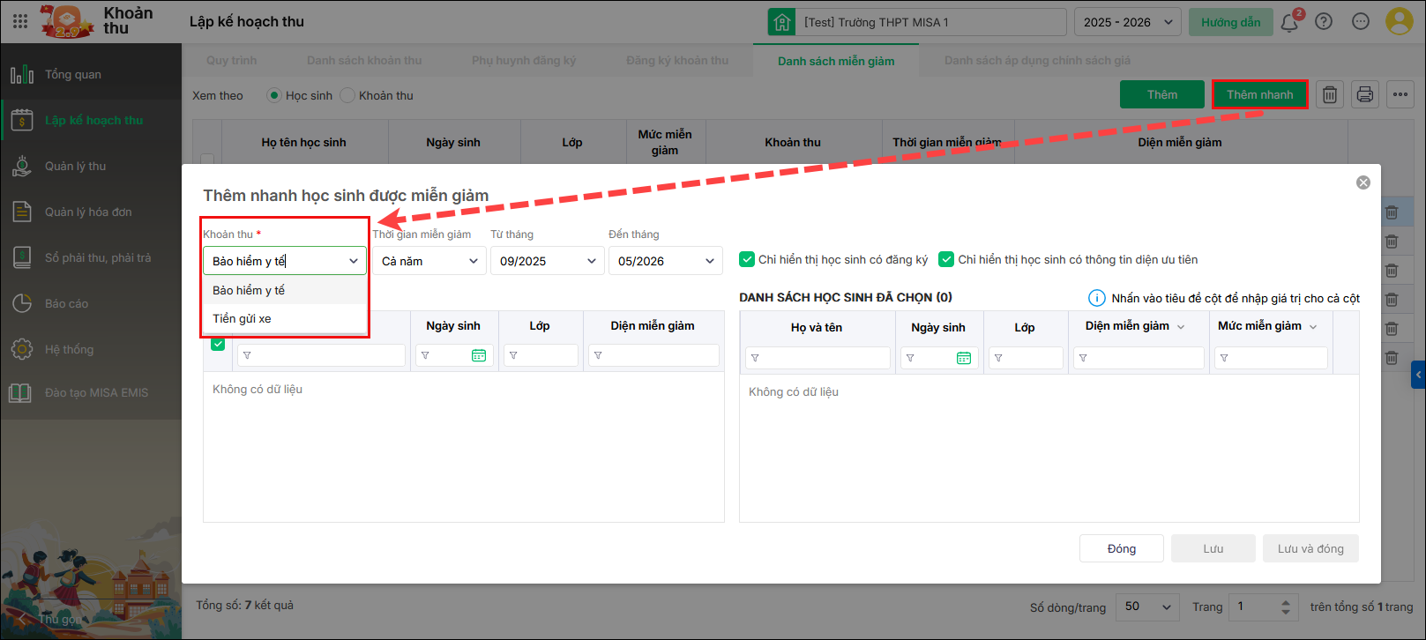Screen dimensions: 1426x640
Task: Click the info icon beside Nhấn vào tiêu đề
Action: coord(1096,298)
